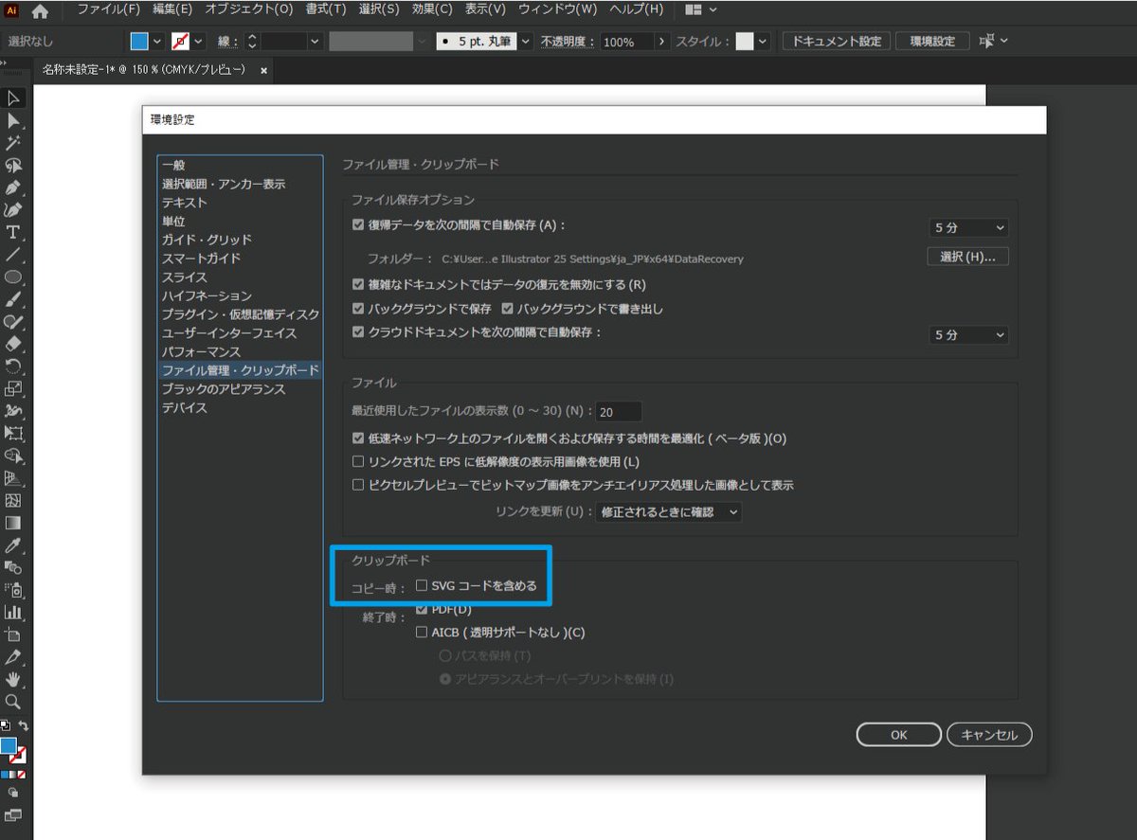1137x840 pixels.
Task: Toggle 低速ネットワーク上のファイル optimization checkbox
Action: pos(358,438)
